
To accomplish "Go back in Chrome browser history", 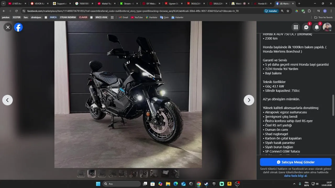I will click(x=4, y=11).
